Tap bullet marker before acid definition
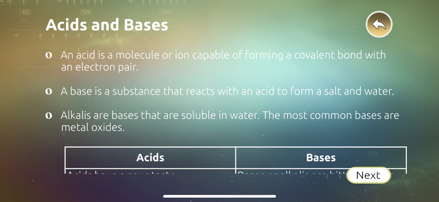The height and width of the screenshot is (202, 439). [x=49, y=55]
